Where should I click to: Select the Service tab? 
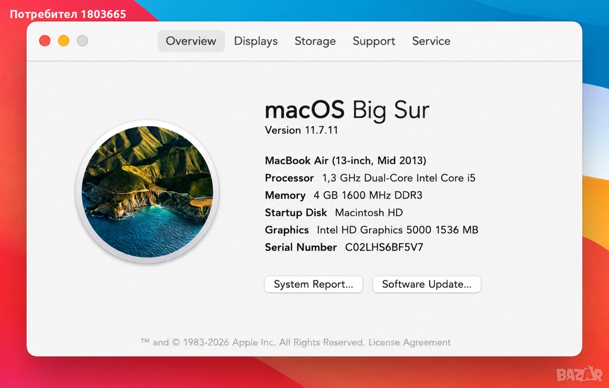(x=431, y=41)
